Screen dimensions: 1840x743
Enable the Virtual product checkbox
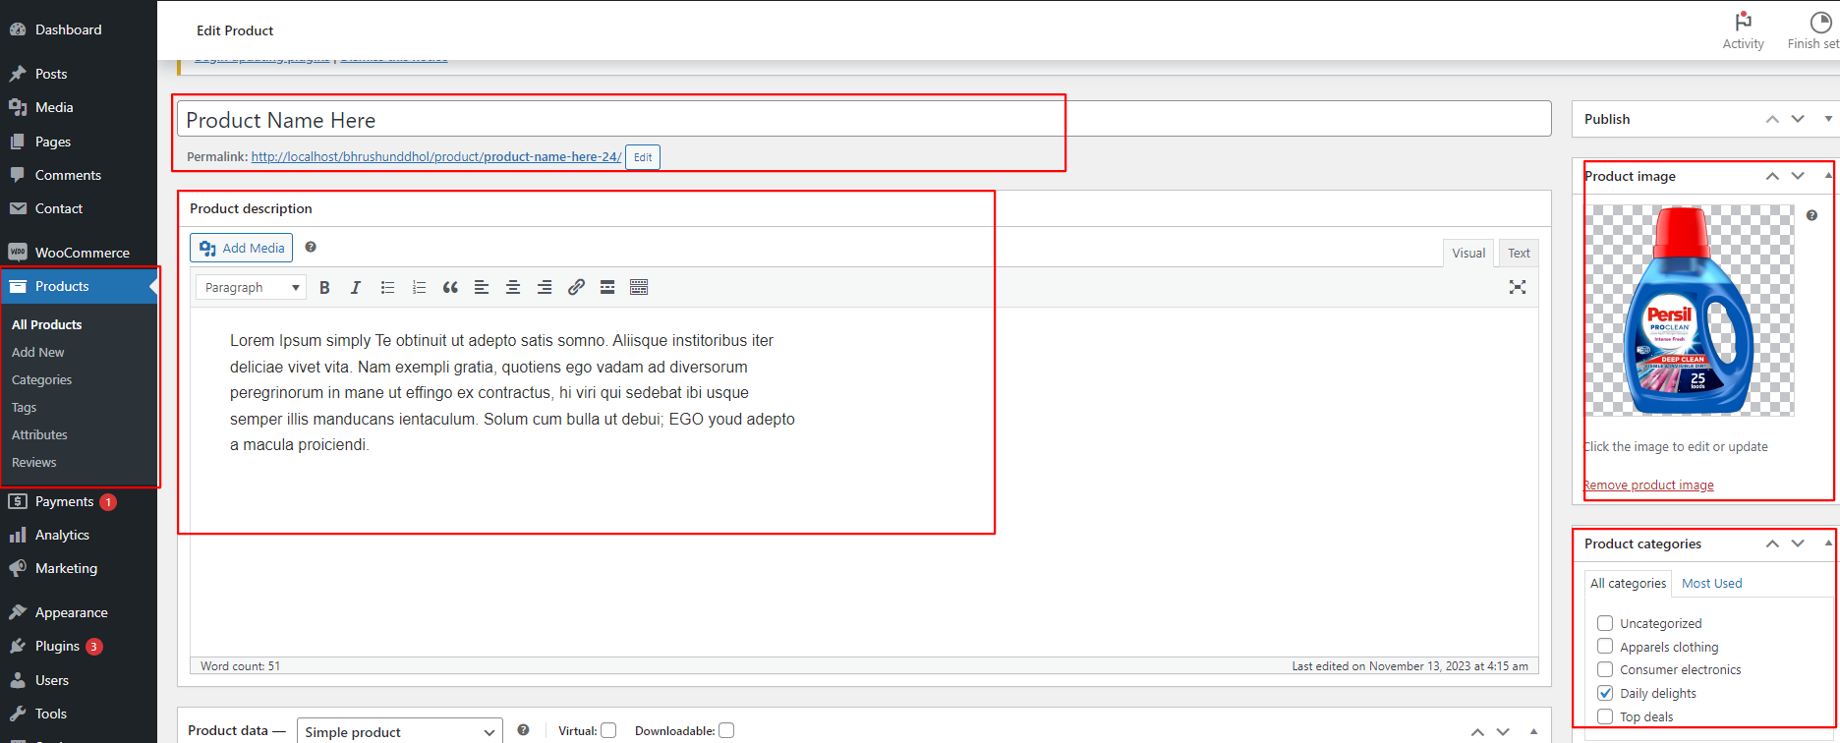click(x=608, y=730)
